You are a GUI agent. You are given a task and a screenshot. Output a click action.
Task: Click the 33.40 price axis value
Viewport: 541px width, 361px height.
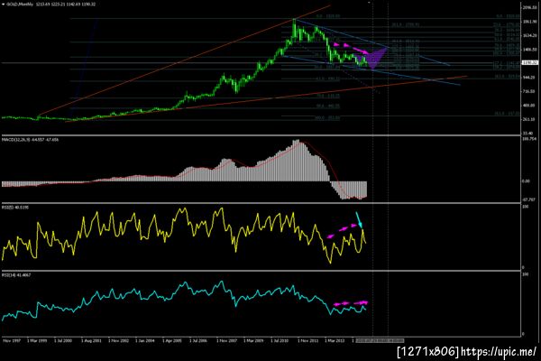coord(529,133)
